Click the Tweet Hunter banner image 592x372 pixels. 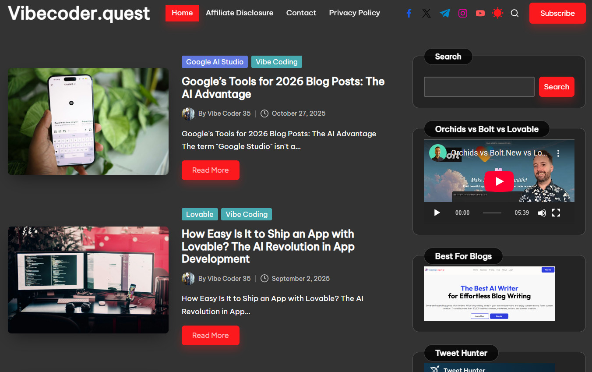(490, 368)
